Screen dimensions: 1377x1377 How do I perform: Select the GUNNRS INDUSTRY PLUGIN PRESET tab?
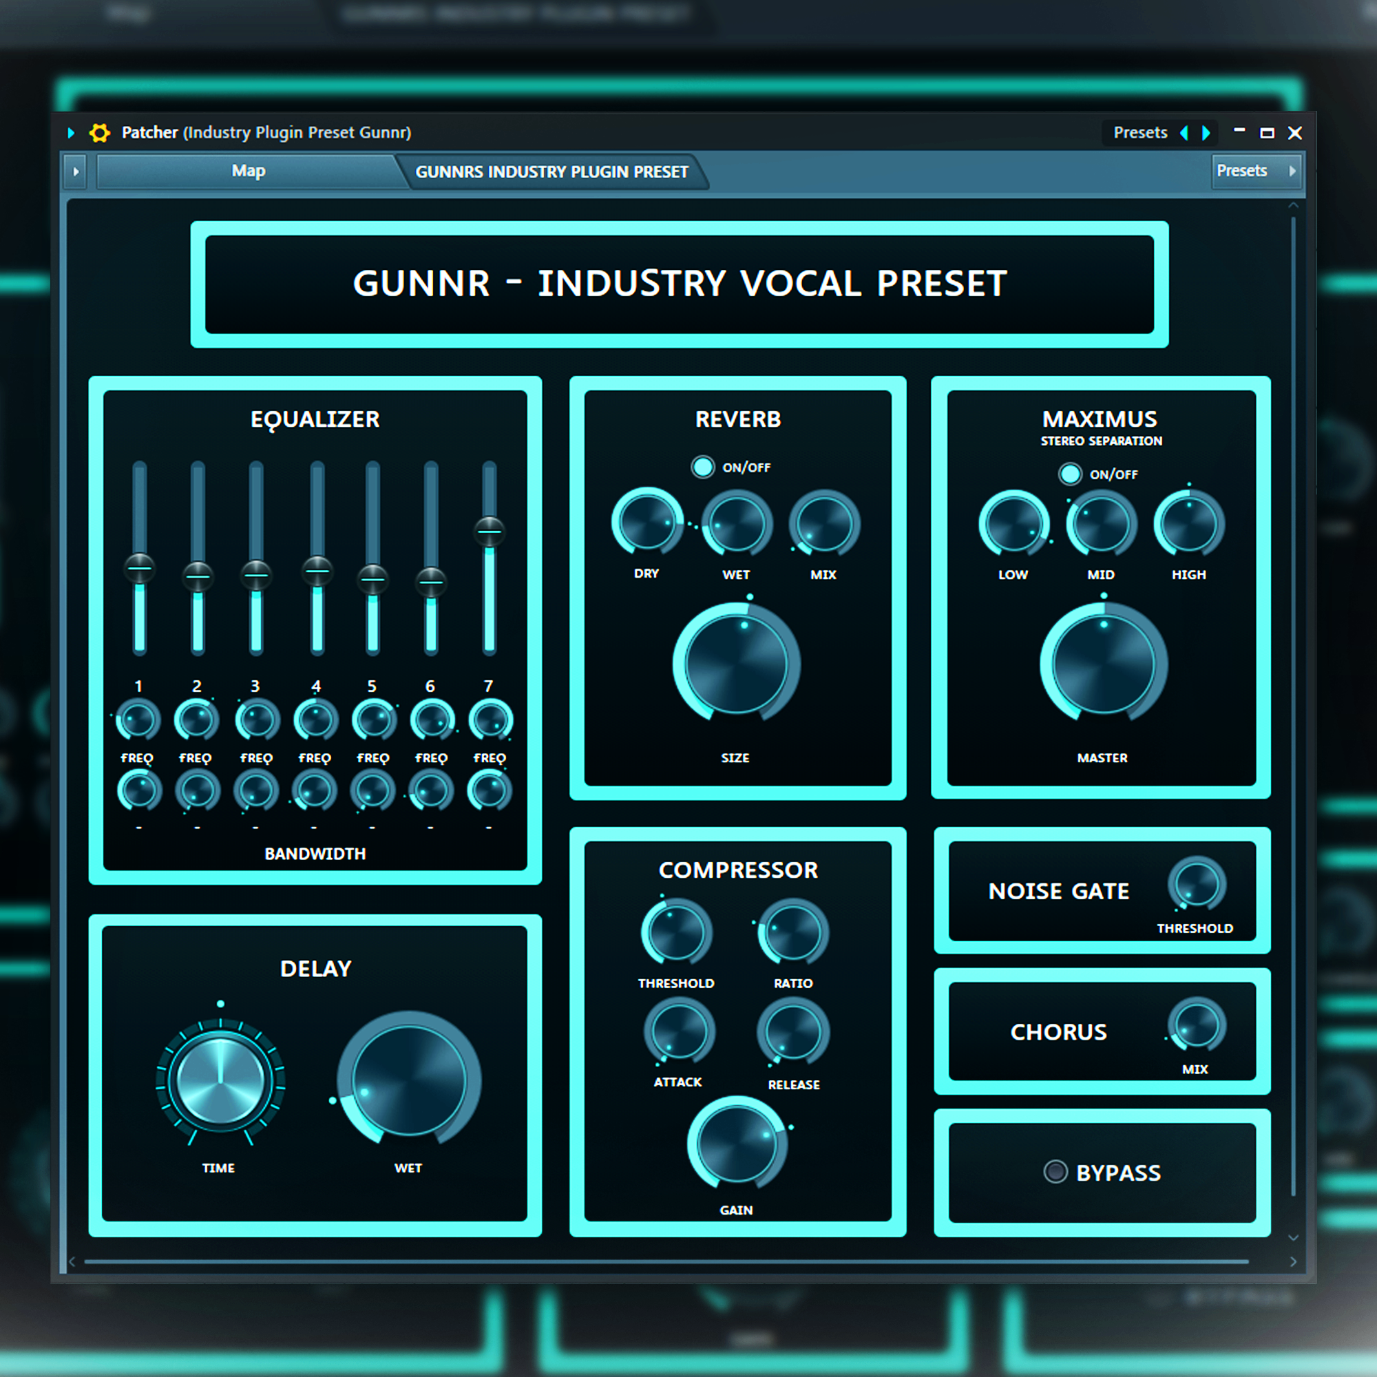[551, 171]
